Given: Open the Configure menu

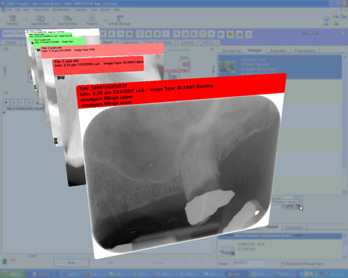Looking at the screenshot, I should tap(81, 10).
